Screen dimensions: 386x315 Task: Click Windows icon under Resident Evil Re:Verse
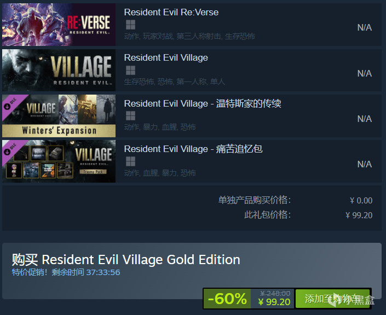130,25
